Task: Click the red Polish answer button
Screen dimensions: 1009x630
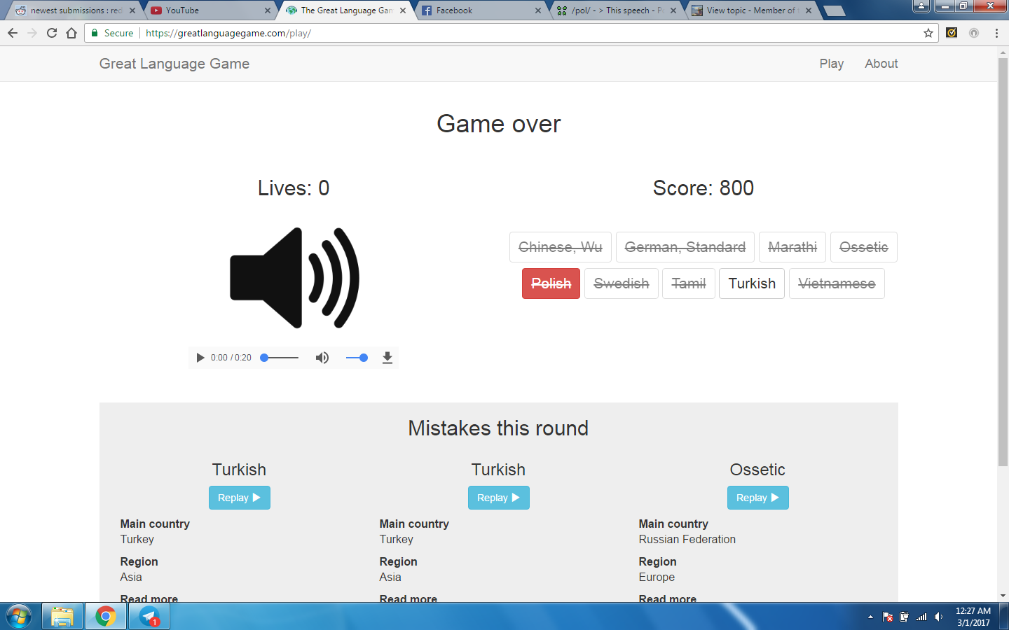Action: tap(551, 283)
